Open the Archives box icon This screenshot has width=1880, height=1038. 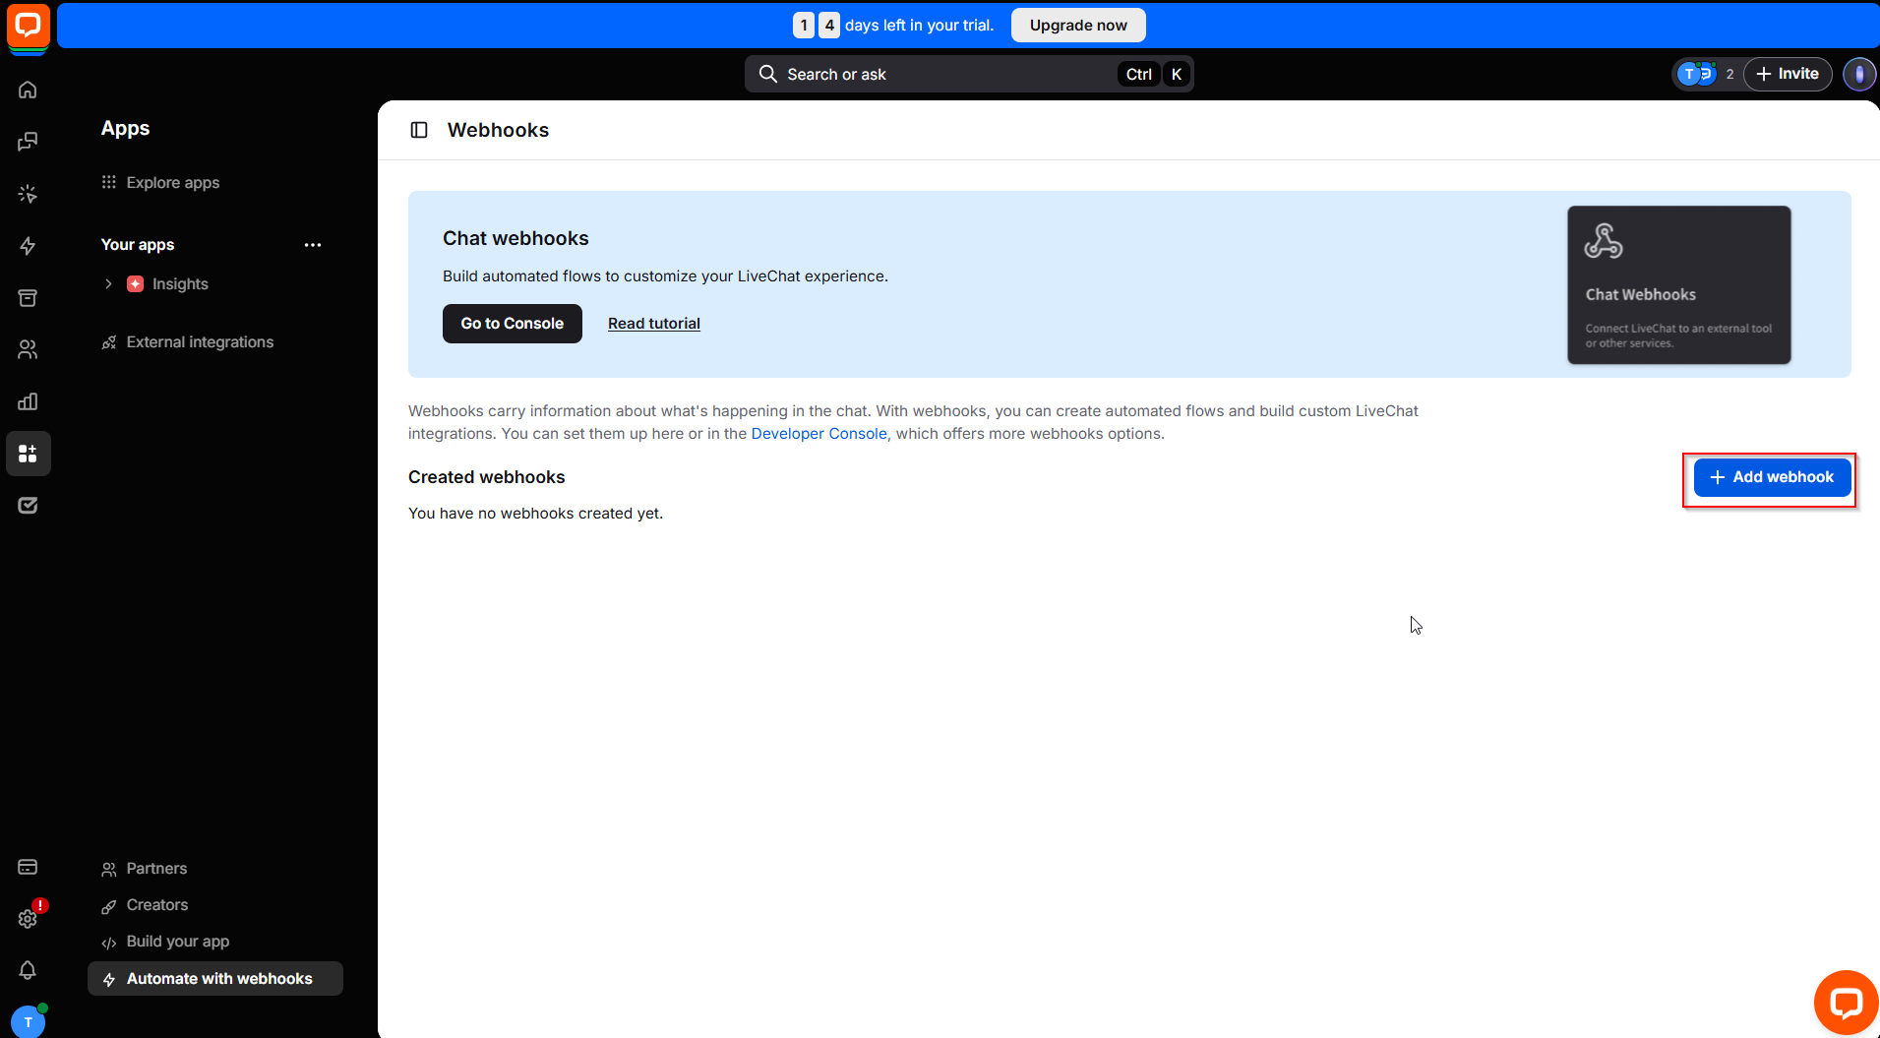(28, 297)
